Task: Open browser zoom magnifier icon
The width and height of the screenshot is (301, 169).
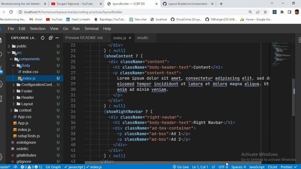Action: [x=250, y=12]
